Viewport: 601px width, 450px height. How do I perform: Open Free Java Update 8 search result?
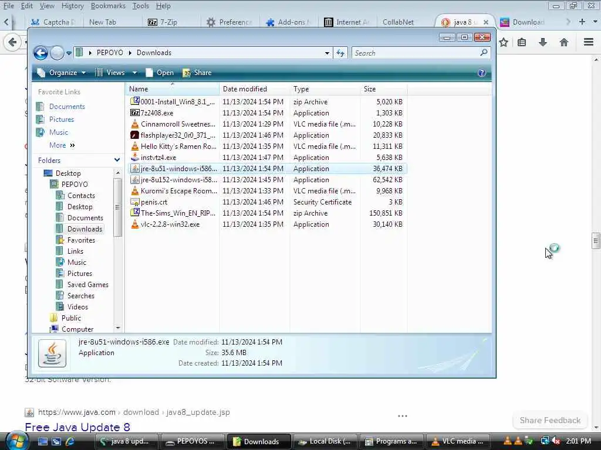coord(77,427)
